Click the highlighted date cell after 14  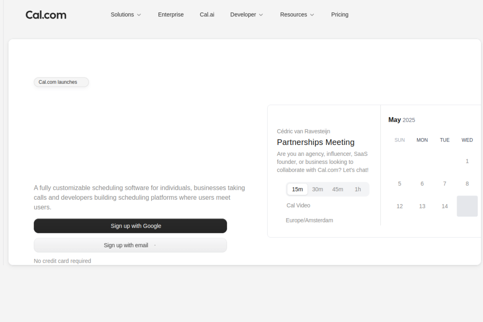tap(467, 206)
